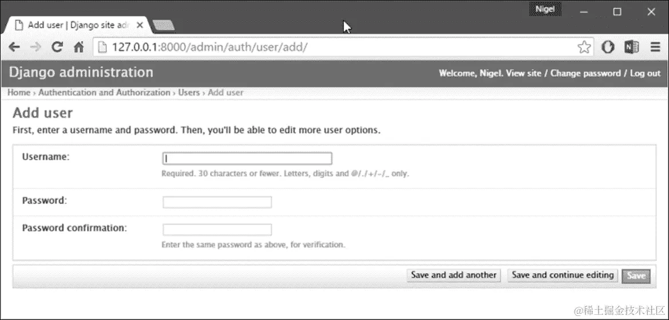Viewport: 669px width, 320px height.
Task: Click the Save button
Action: (636, 275)
